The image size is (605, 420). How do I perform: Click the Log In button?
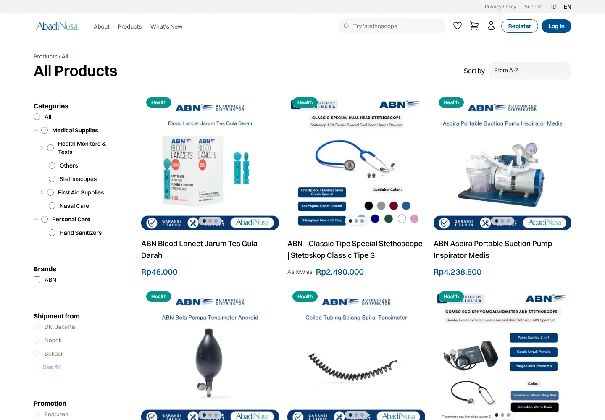click(556, 26)
